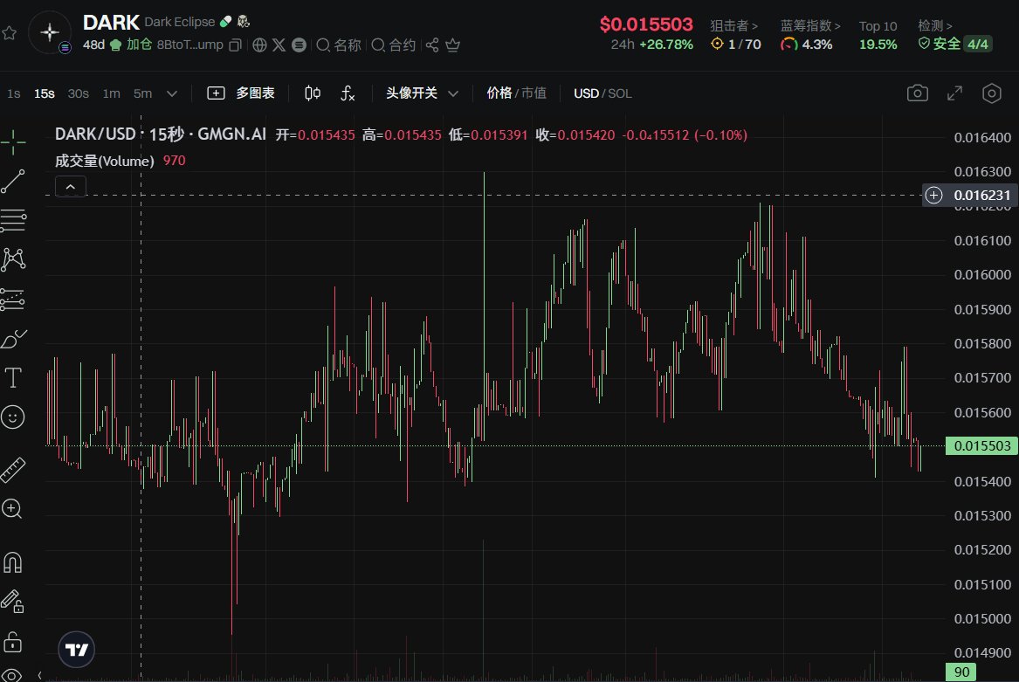1019x682 pixels.
Task: Toggle stay in drawing mode
Action: click(13, 602)
